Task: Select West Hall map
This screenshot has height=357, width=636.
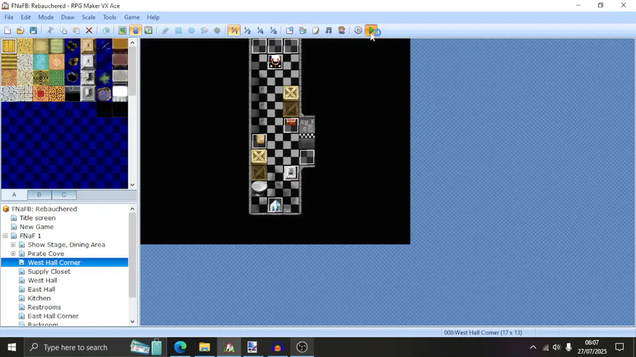Action: [42, 280]
